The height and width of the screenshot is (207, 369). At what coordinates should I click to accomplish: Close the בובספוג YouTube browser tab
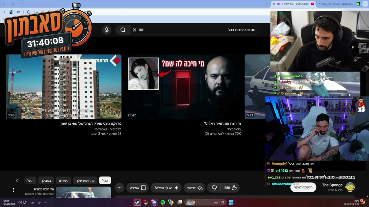[x=274, y=4]
